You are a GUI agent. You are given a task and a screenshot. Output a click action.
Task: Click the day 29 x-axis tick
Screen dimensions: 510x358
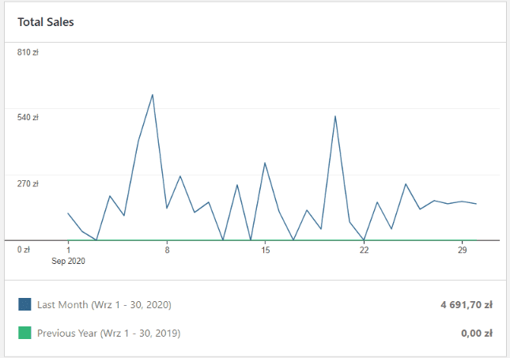tap(463, 250)
